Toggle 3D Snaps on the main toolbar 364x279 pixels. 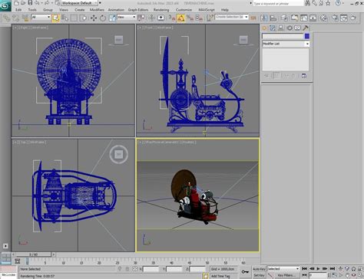tap(172, 18)
